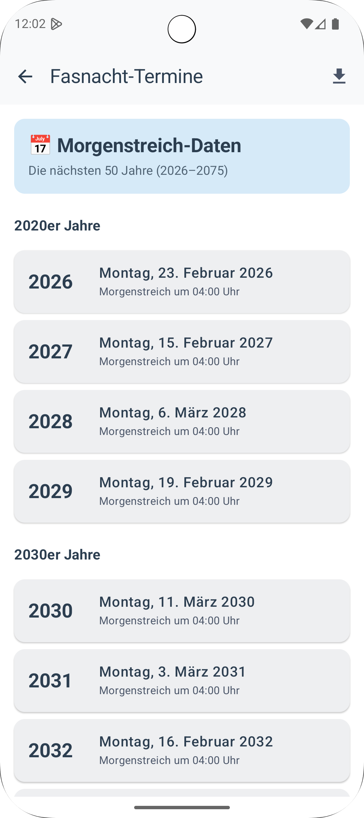Screen dimensions: 364x818
Task: Tap the Morgenstreich-Daten header card
Action: (x=182, y=156)
